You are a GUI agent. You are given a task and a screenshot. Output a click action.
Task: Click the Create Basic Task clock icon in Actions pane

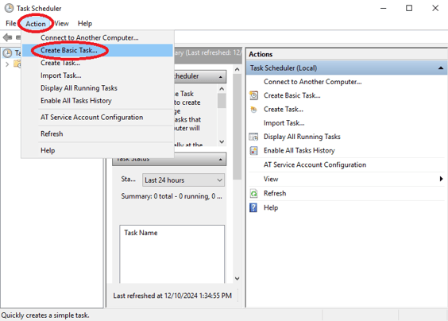[253, 95]
